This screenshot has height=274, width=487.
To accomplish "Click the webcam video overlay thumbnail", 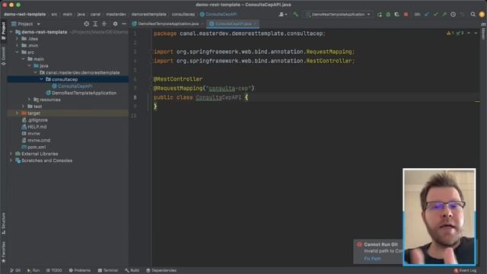I will (x=439, y=217).
